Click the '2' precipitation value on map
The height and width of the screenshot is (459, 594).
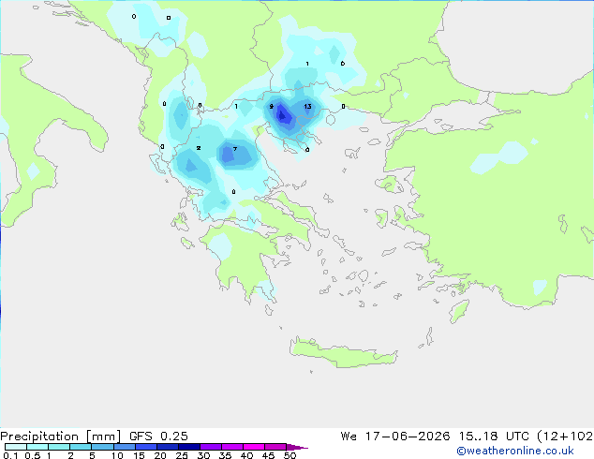point(199,148)
